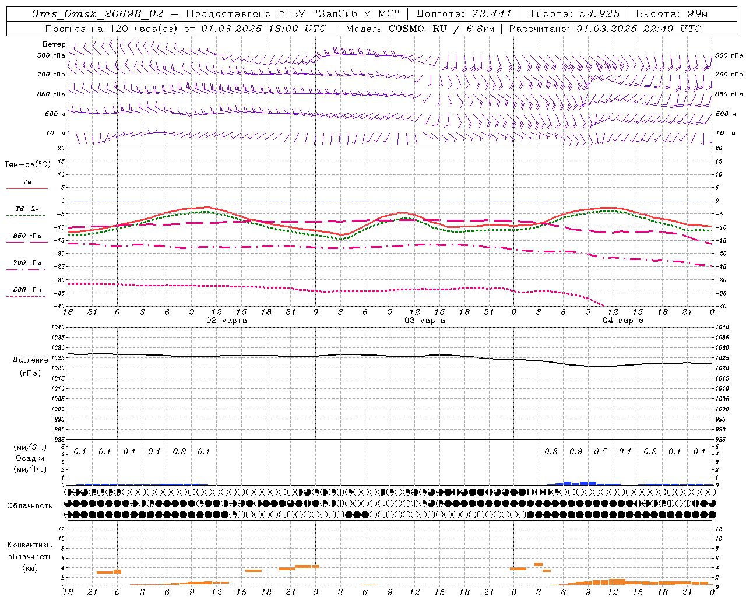Click the black pressure curve line
The height and width of the screenshot is (597, 746).
point(389,356)
